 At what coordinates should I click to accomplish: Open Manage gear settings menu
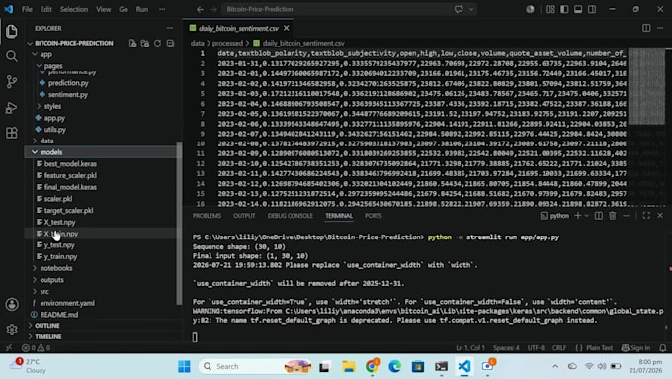[x=12, y=330]
